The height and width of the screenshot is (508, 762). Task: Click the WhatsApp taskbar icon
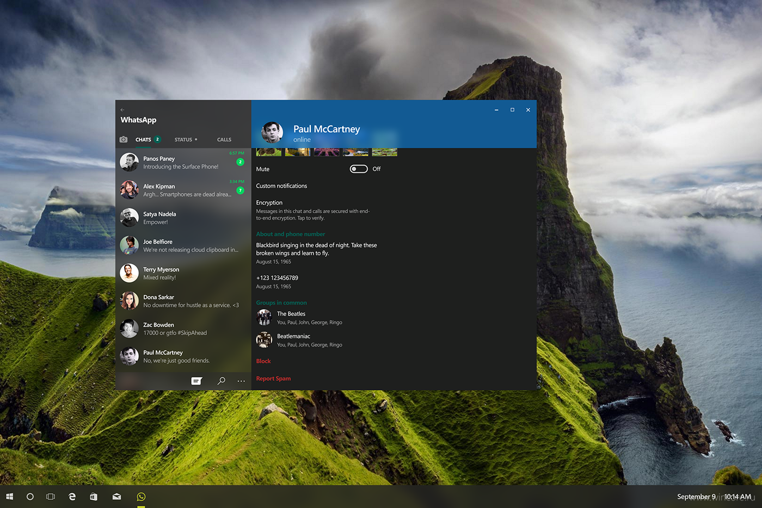141,497
